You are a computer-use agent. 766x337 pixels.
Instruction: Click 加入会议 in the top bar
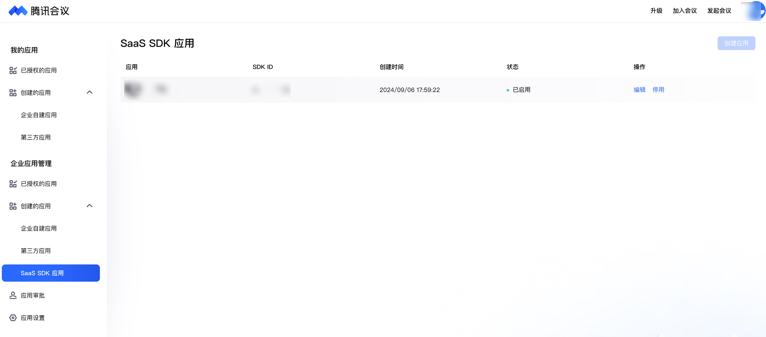[684, 11]
